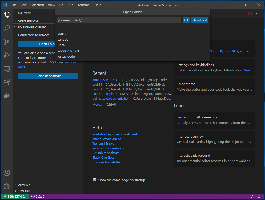Select the .cache folder entry

pos(132,34)
